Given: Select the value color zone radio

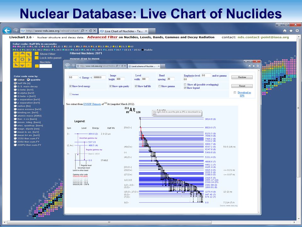Looking at the screenshot, I should tap(15, 80).
